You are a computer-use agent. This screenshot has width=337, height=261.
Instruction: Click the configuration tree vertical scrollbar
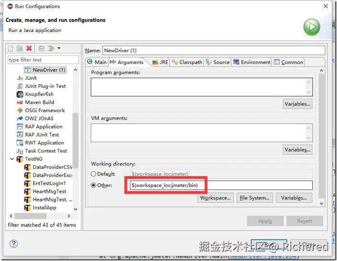(x=76, y=140)
